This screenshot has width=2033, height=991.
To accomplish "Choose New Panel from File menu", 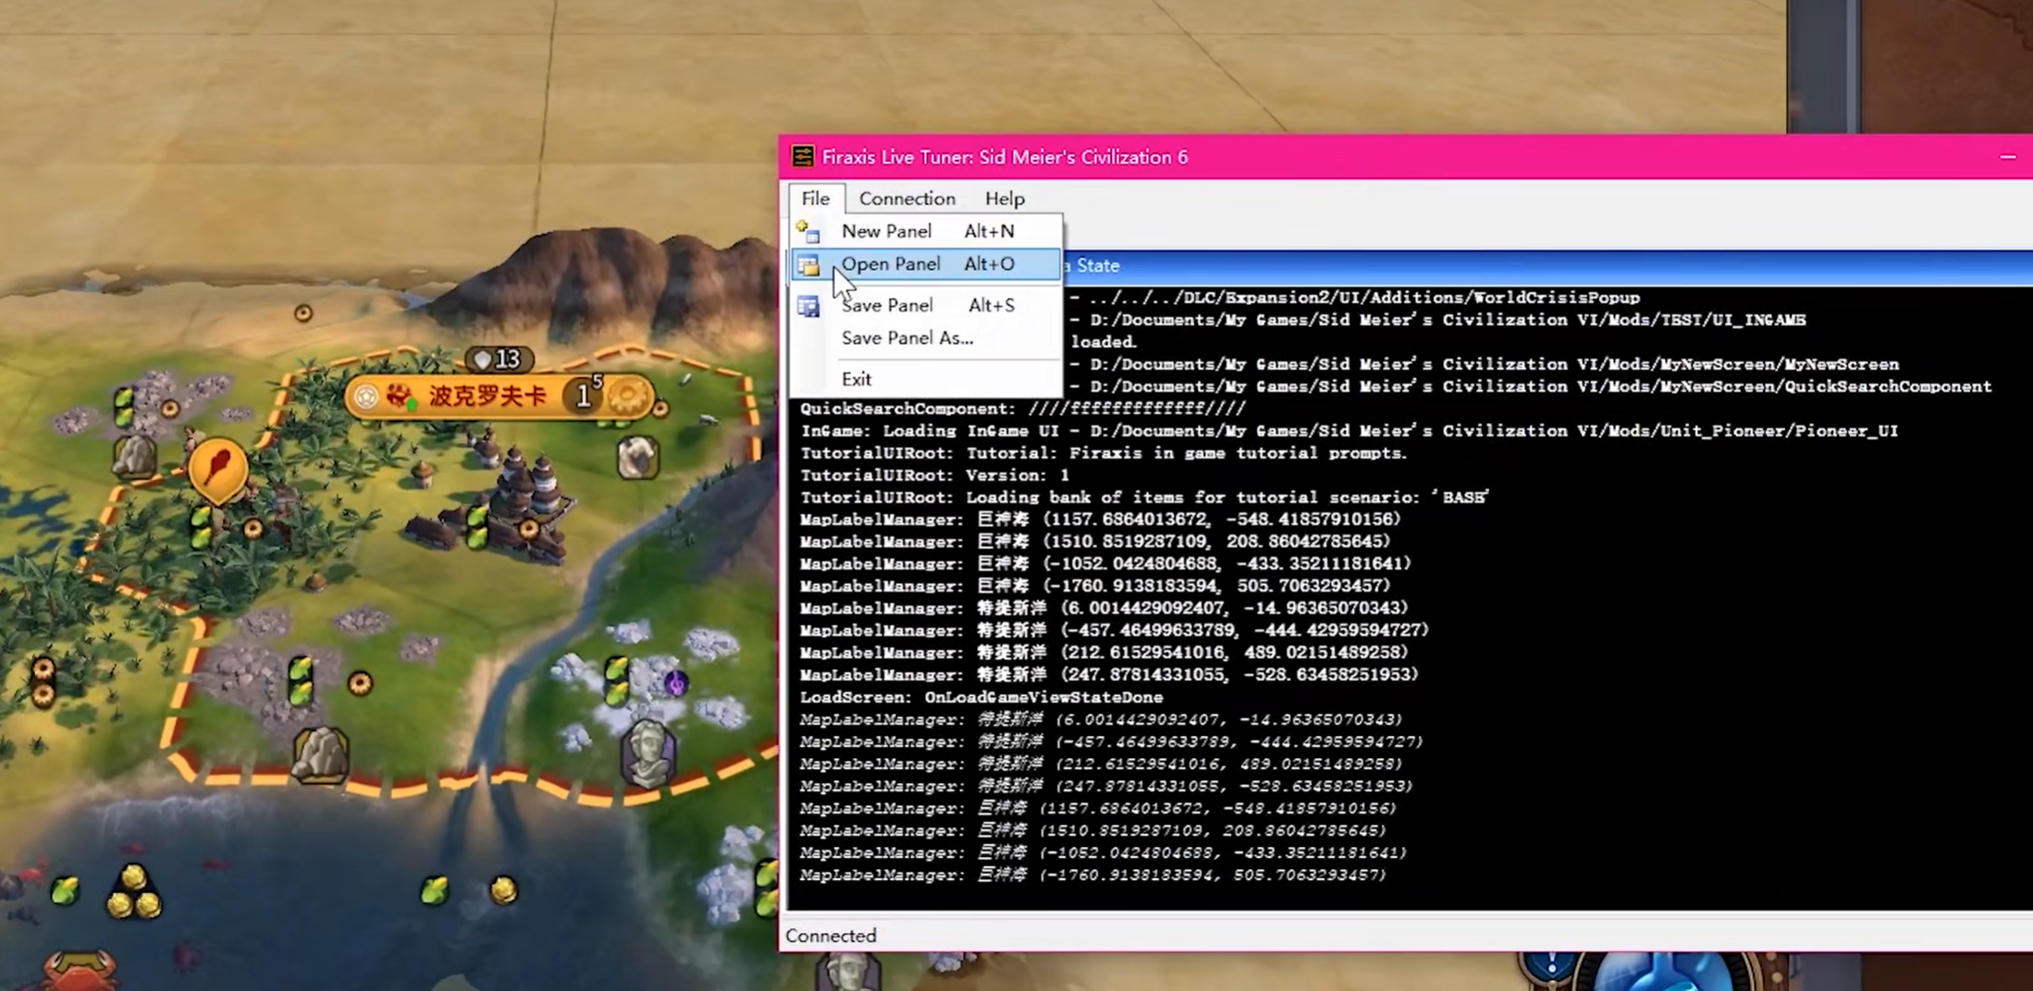I will [x=925, y=231].
